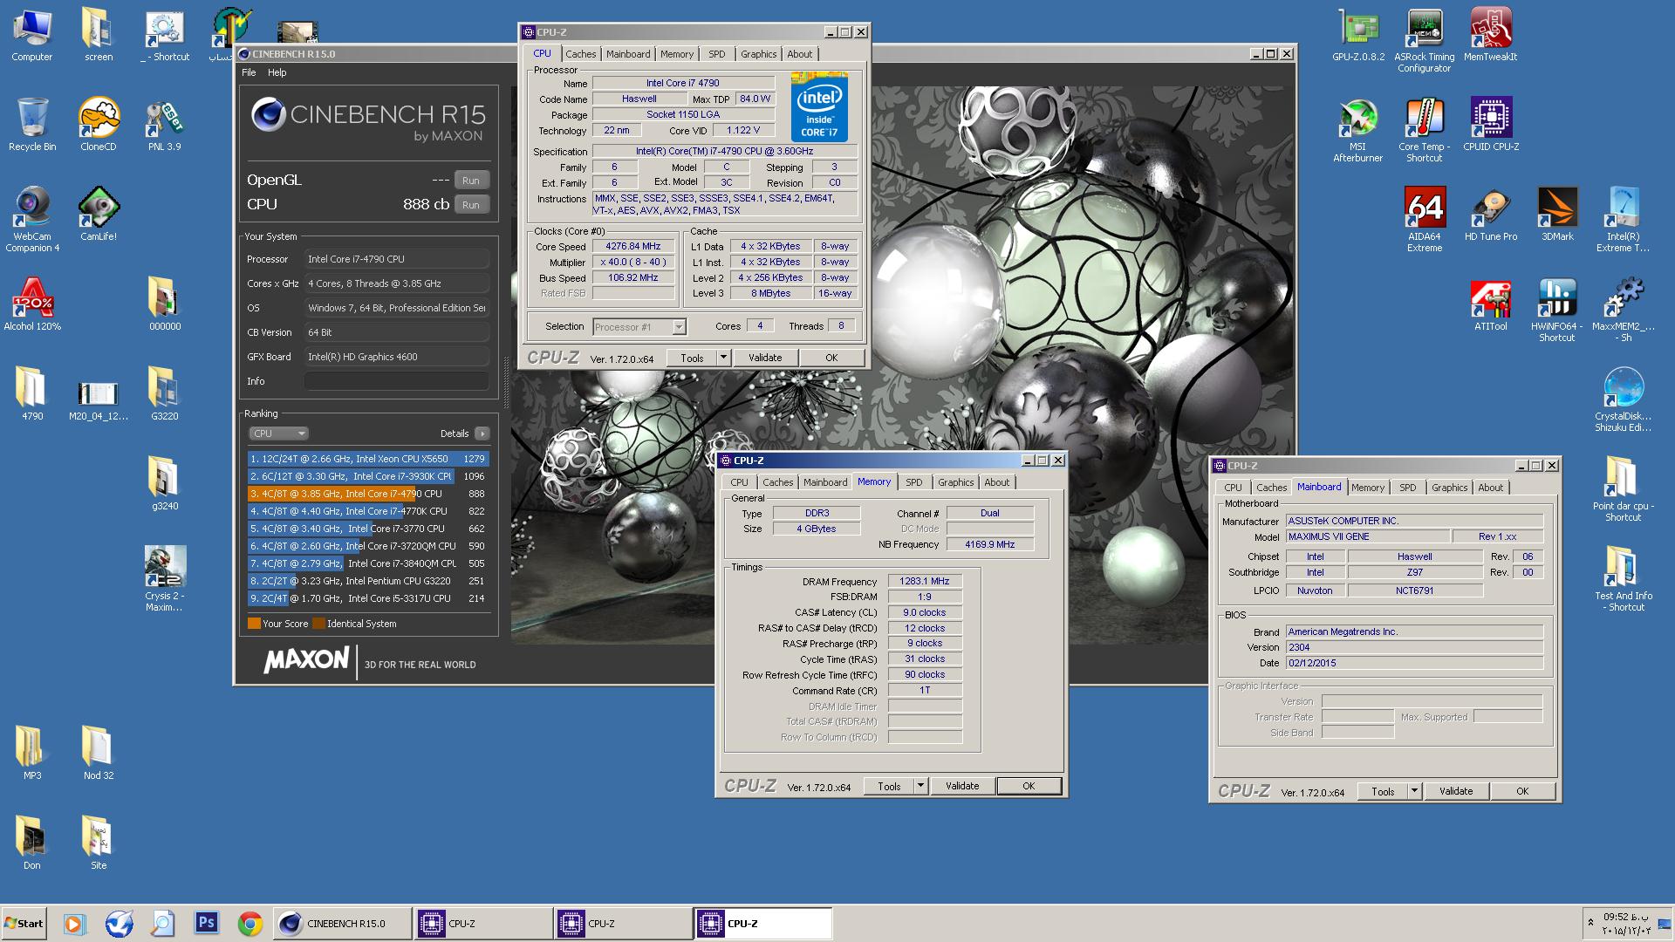Open HD Tune Pro desktop icon
The image size is (1675, 942).
[x=1491, y=215]
